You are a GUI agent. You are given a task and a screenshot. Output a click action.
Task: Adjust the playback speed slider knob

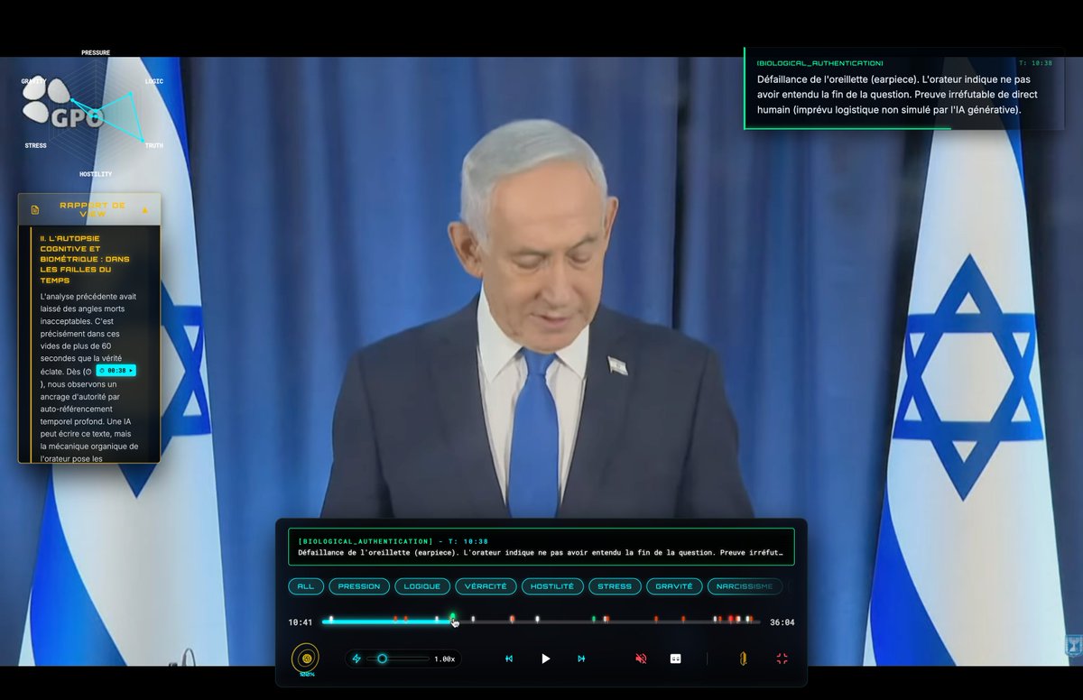coord(382,659)
